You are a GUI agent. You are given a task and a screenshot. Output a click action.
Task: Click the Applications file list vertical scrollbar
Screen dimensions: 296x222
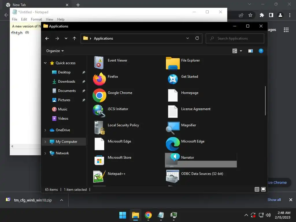click(265, 101)
